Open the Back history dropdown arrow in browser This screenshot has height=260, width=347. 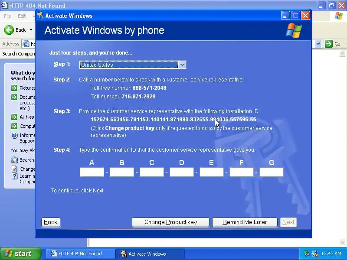point(31,30)
